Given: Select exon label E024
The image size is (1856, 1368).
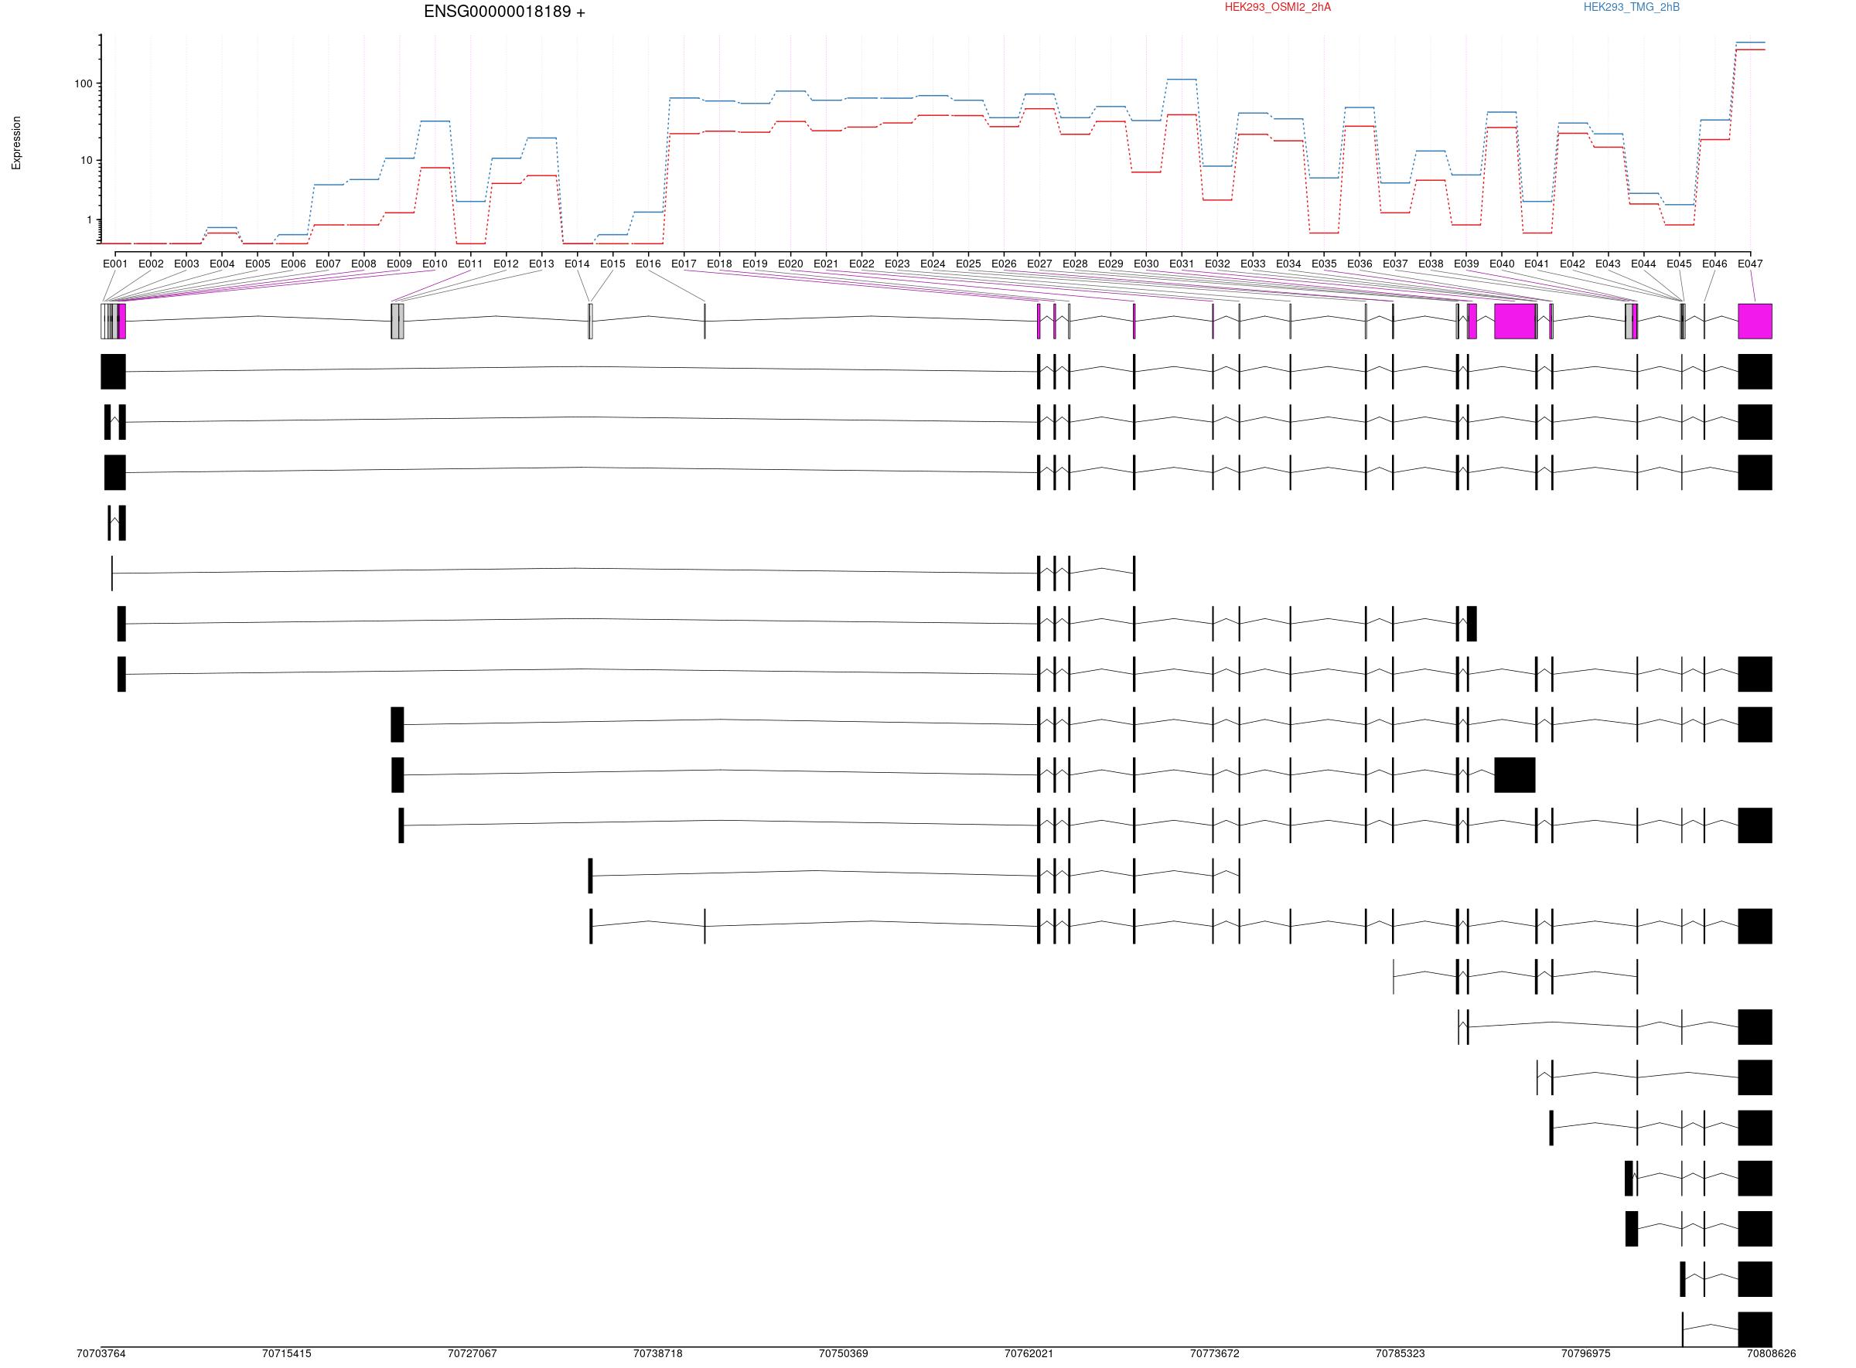Looking at the screenshot, I should point(933,264).
